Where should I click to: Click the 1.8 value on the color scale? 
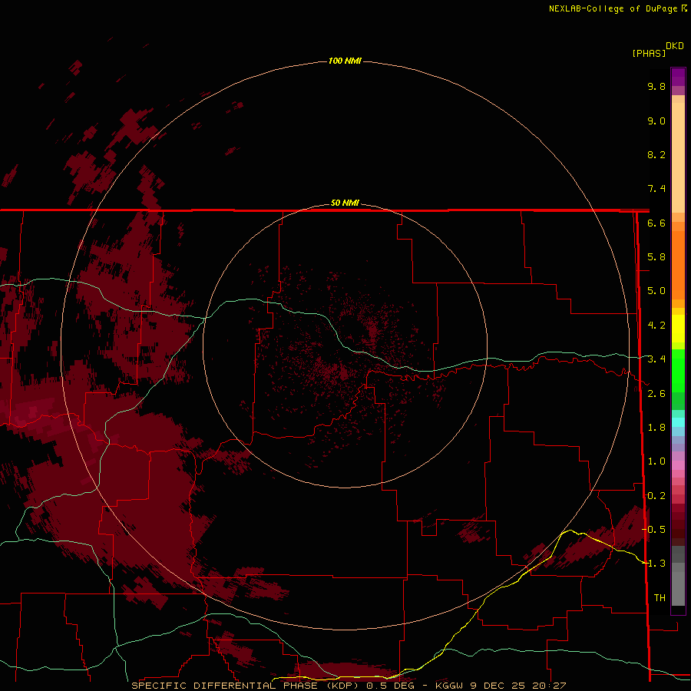pyautogui.click(x=656, y=428)
